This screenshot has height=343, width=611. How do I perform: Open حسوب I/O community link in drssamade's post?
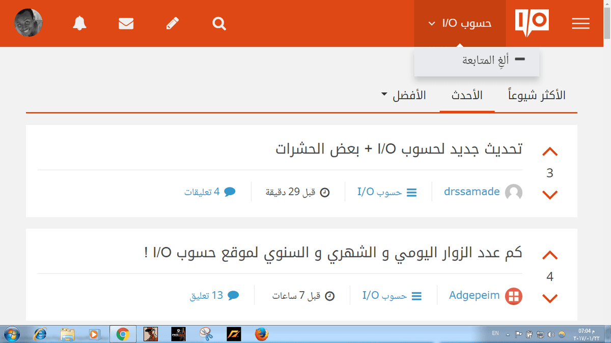tap(387, 192)
